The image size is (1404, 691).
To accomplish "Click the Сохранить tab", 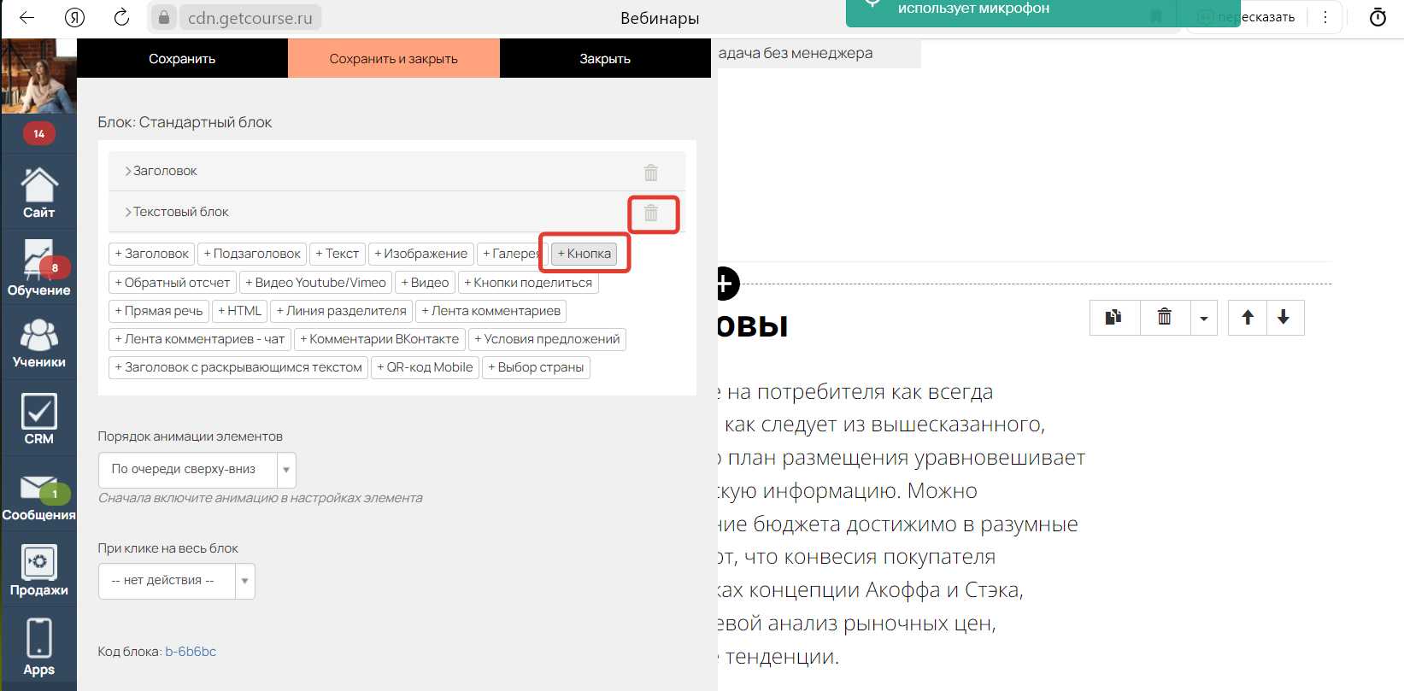I will tap(182, 59).
